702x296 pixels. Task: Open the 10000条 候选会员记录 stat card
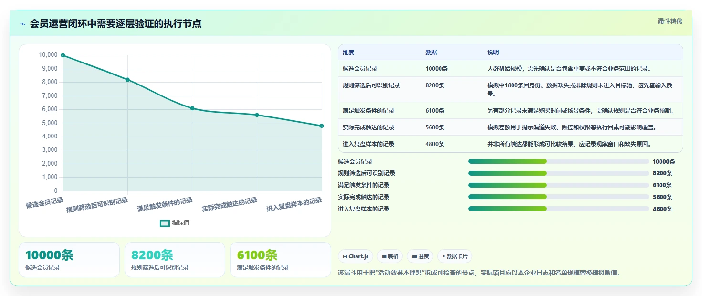pos(69,260)
